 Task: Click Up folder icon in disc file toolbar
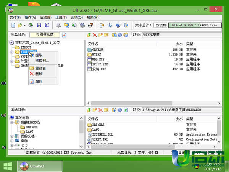[89, 35]
